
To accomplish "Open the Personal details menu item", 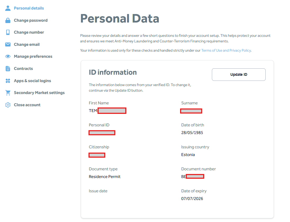I will pyautogui.click(x=29, y=8).
